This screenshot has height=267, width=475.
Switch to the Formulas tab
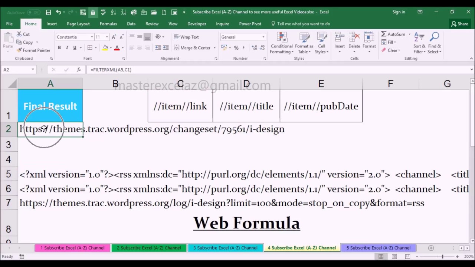pos(108,24)
